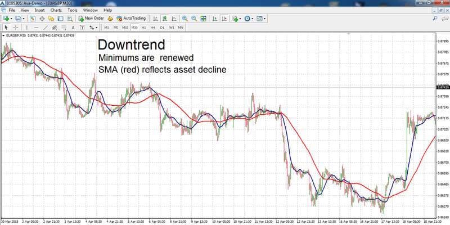The height and width of the screenshot is (225, 450).
Task: Switch chart to Bar Chart
Action: 155,19
